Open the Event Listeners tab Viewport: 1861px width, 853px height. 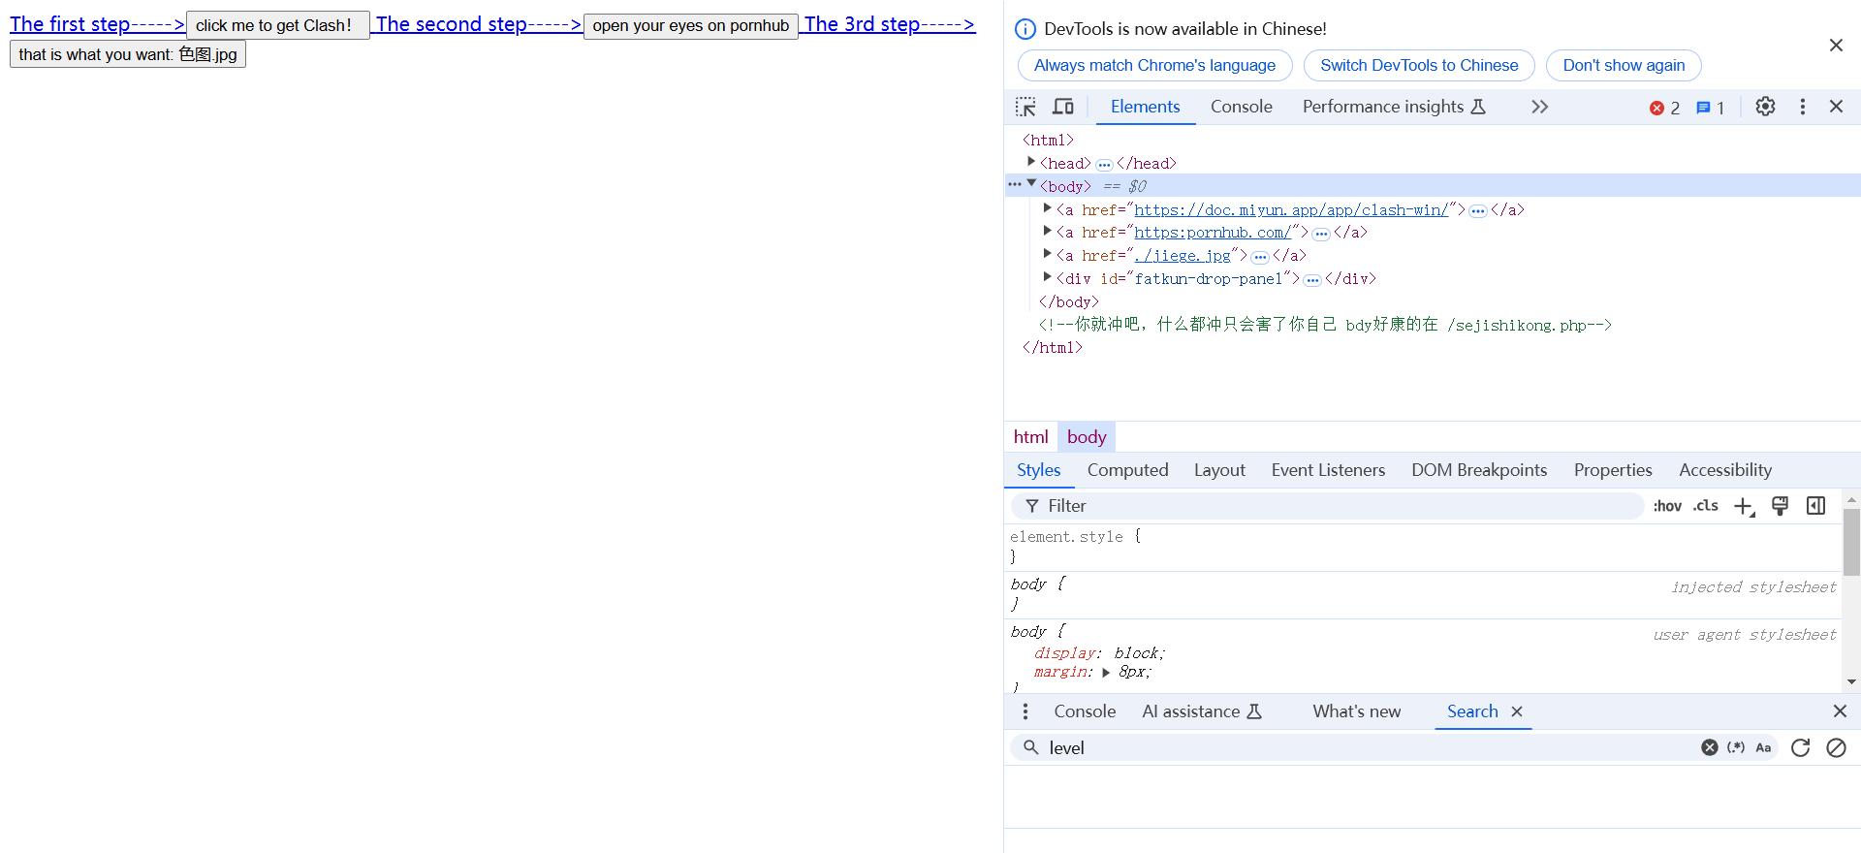click(1328, 470)
